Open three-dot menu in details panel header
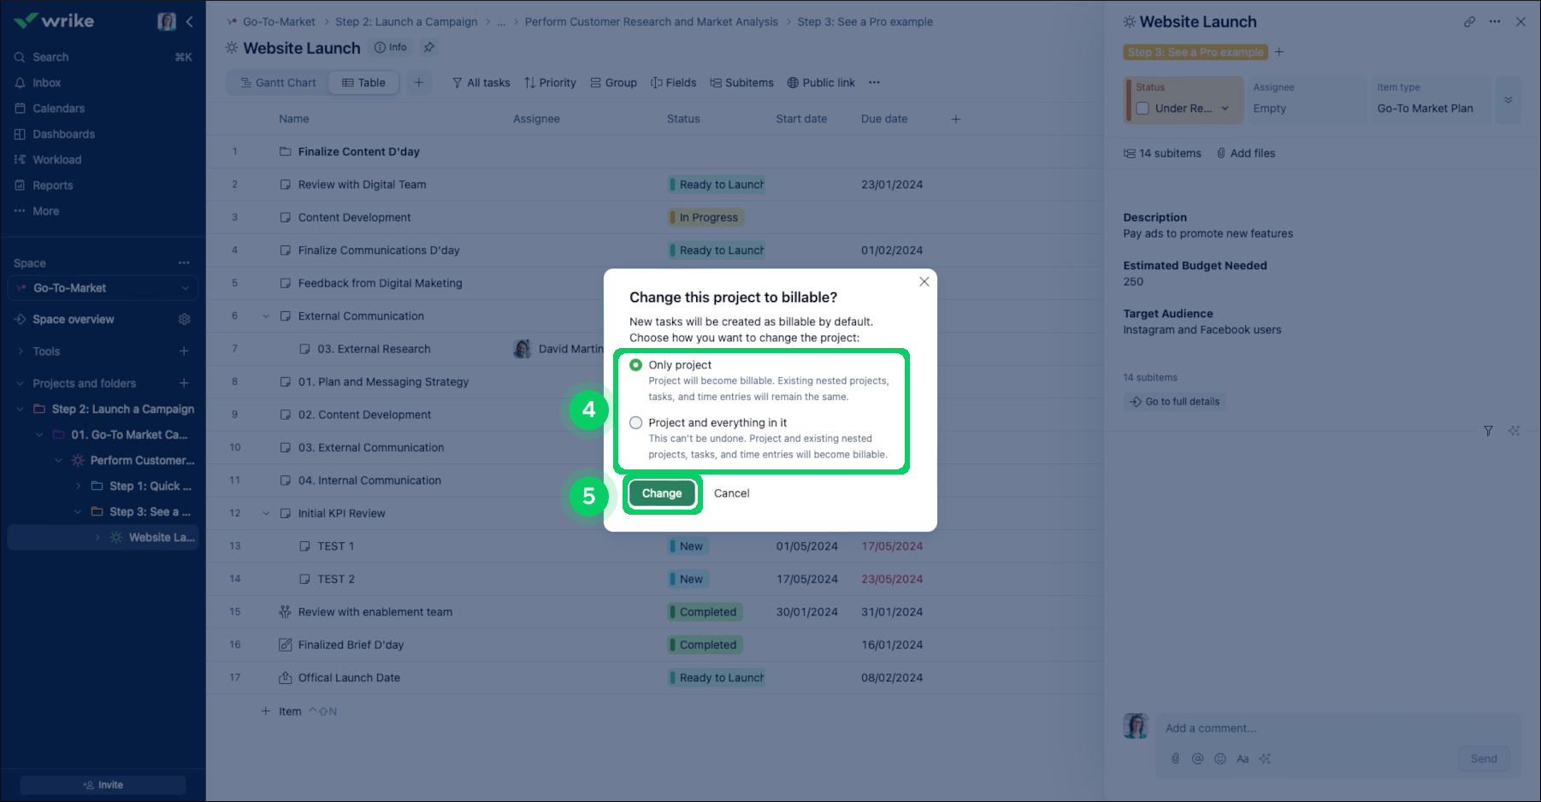 click(1495, 22)
